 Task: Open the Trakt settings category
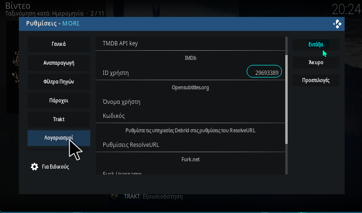(x=58, y=119)
